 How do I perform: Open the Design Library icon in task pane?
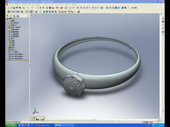pos(163,22)
